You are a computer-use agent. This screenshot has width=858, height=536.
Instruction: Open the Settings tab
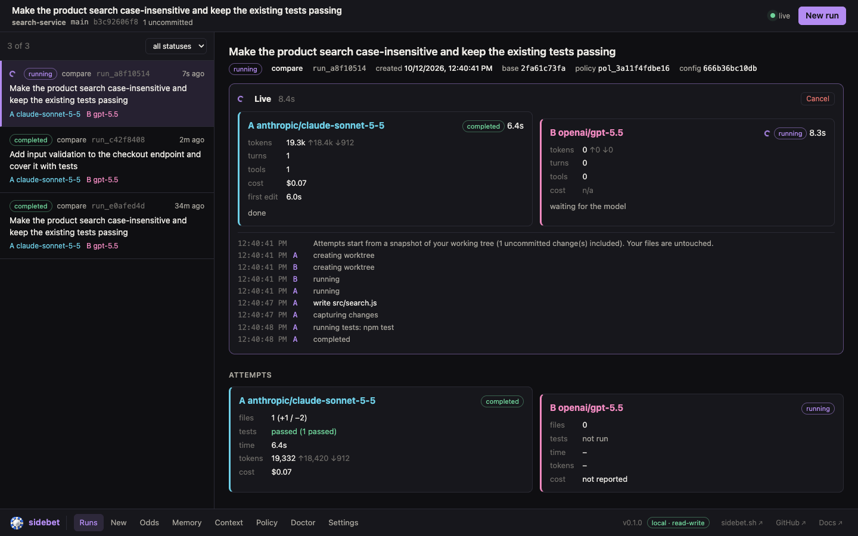pos(343,523)
